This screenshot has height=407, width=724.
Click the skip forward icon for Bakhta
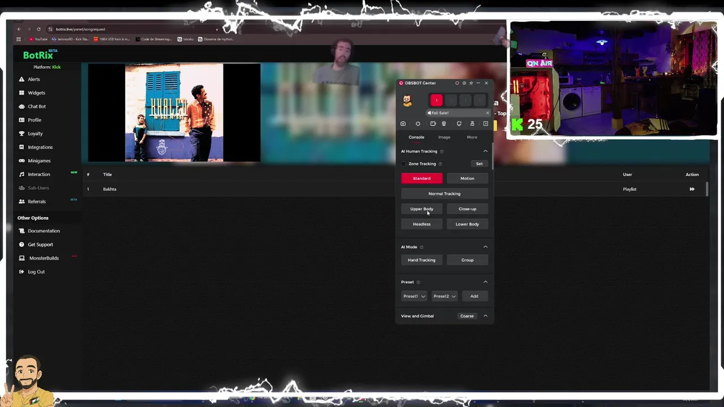tap(692, 189)
